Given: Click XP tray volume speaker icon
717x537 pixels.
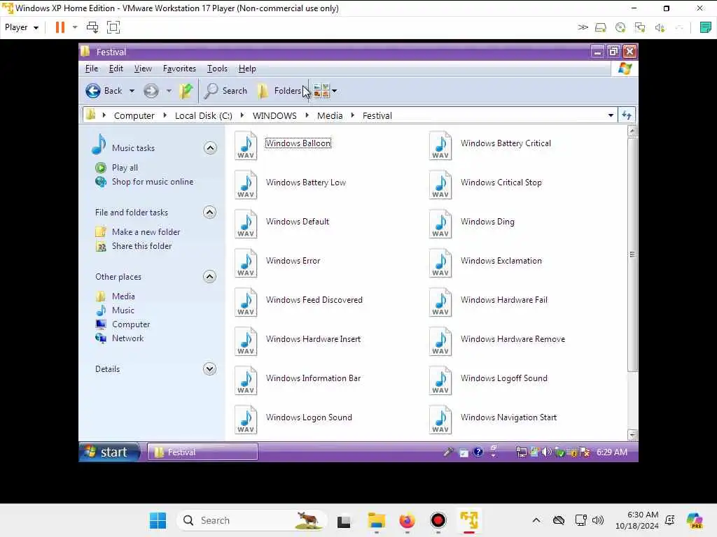Looking at the screenshot, I should (x=546, y=452).
